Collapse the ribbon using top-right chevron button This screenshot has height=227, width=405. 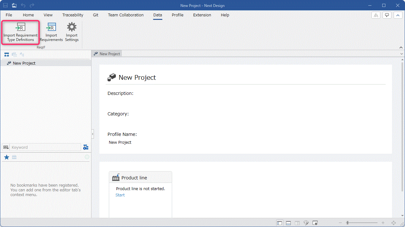[398, 15]
